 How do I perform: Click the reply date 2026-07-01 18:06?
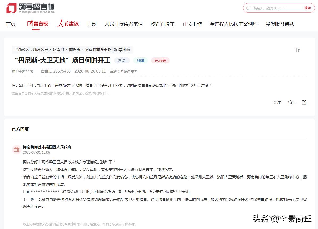[x=36, y=152]
